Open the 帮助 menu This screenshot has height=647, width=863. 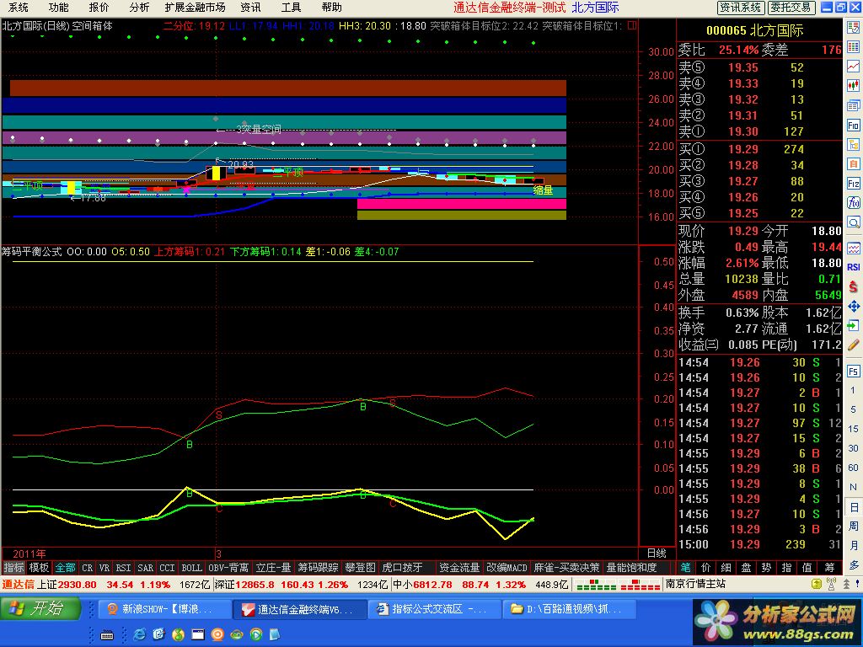click(x=332, y=7)
